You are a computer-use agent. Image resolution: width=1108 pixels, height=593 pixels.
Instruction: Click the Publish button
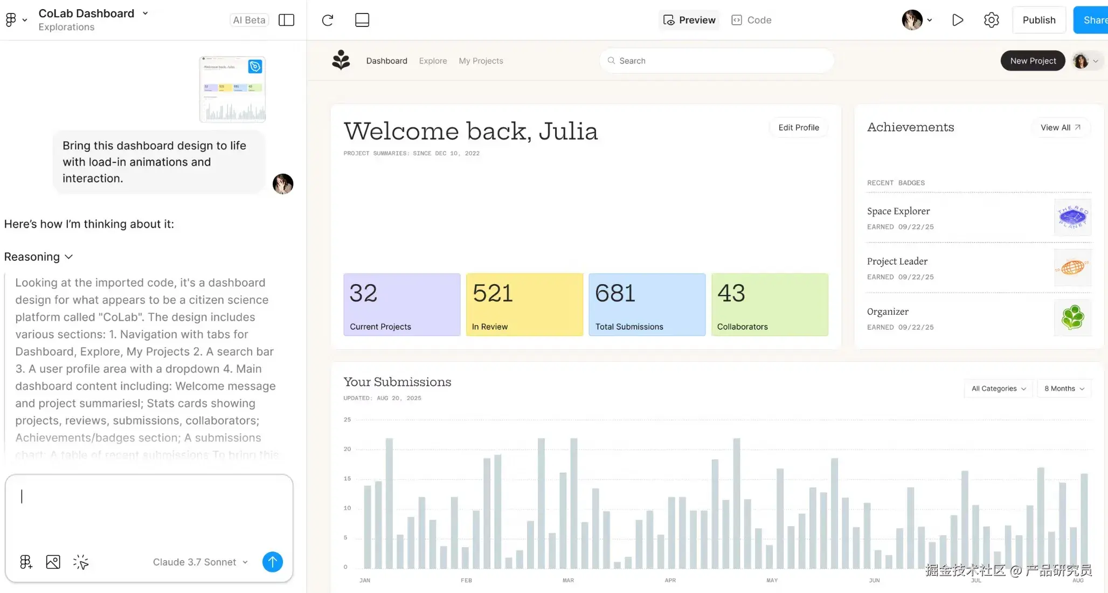tap(1038, 20)
